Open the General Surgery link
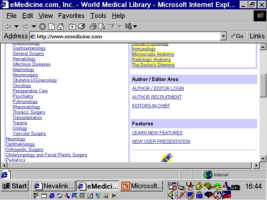The image size is (267, 200). coord(28,54)
